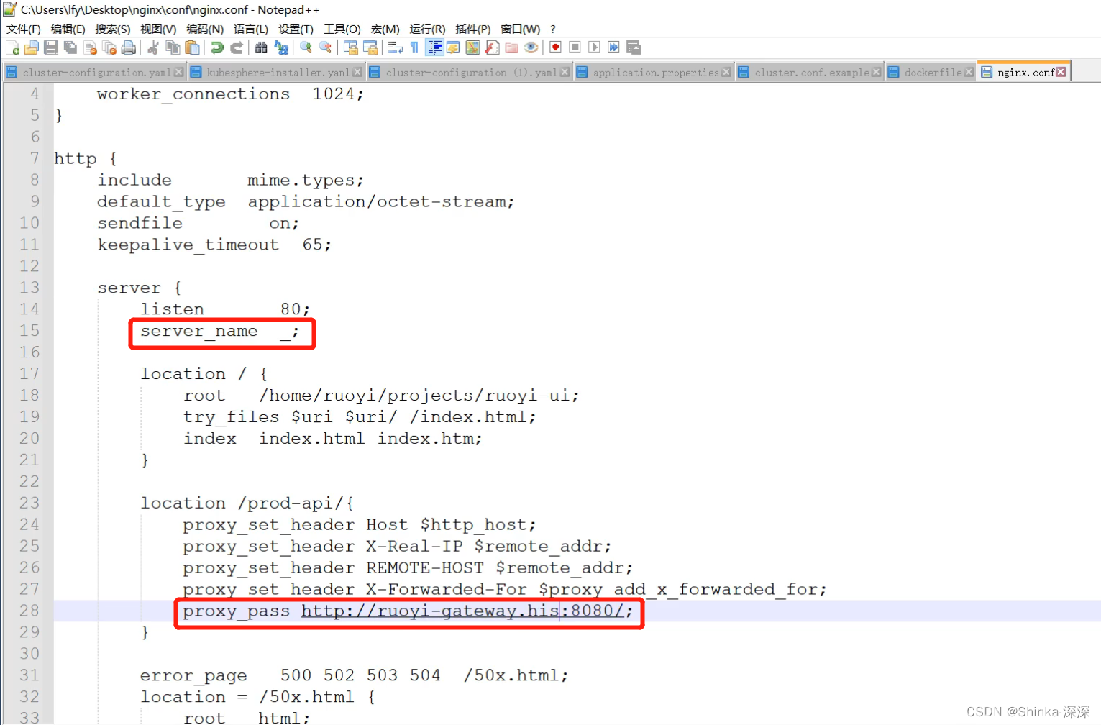Image resolution: width=1101 pixels, height=725 pixels.
Task: Open the 视图(V) menu
Action: click(x=158, y=29)
